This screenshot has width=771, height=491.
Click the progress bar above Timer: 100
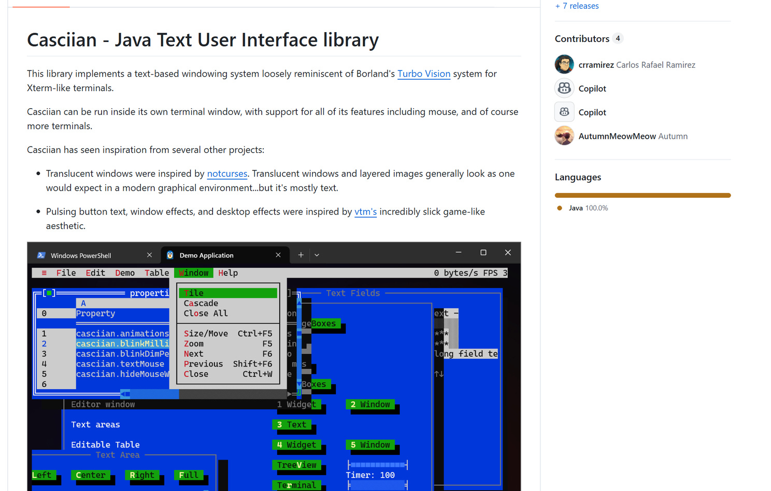pos(378,465)
